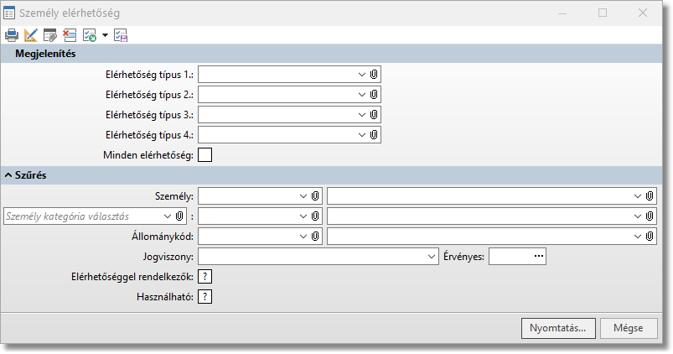
Task: Toggle the Elérhetőséggel rendelkezők tri-state checkbox
Action: pos(205,276)
